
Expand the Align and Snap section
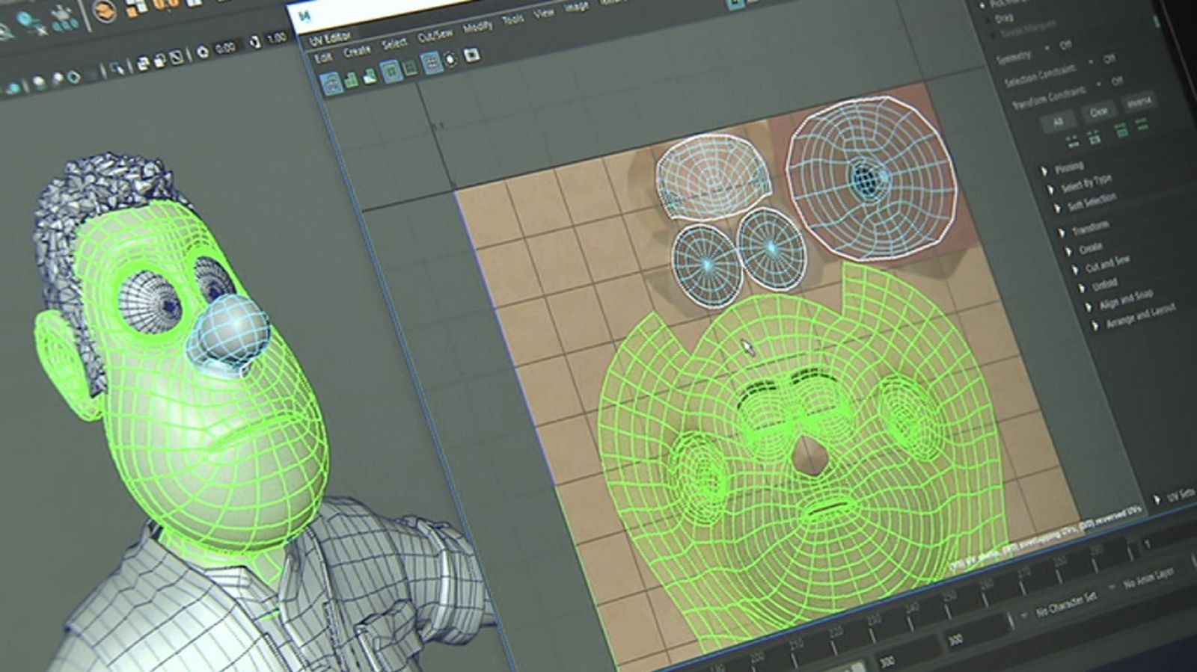(1119, 300)
